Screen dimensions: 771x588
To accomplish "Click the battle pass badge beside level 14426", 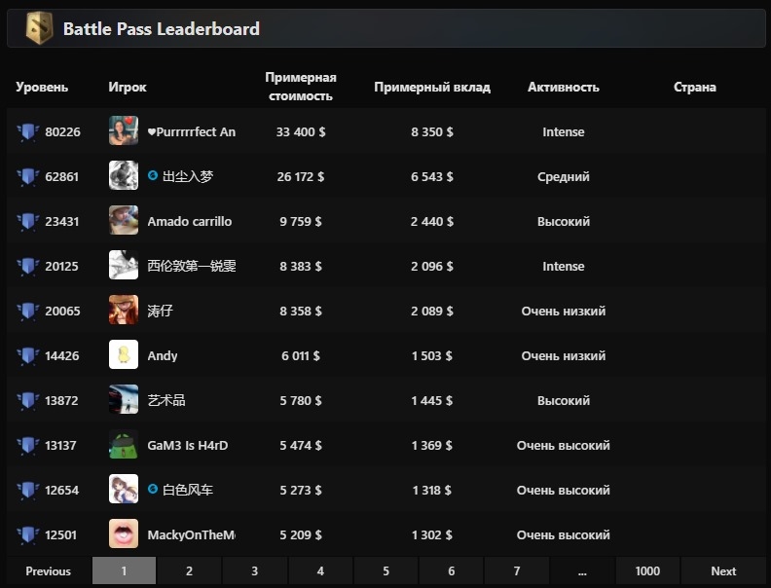I will (27, 355).
